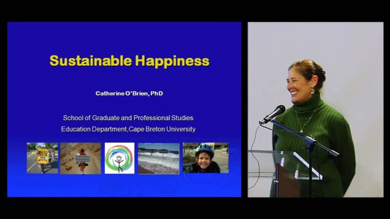Click the speaker's earring
This screenshot has height=219, width=390.
pyautogui.click(x=312, y=91)
